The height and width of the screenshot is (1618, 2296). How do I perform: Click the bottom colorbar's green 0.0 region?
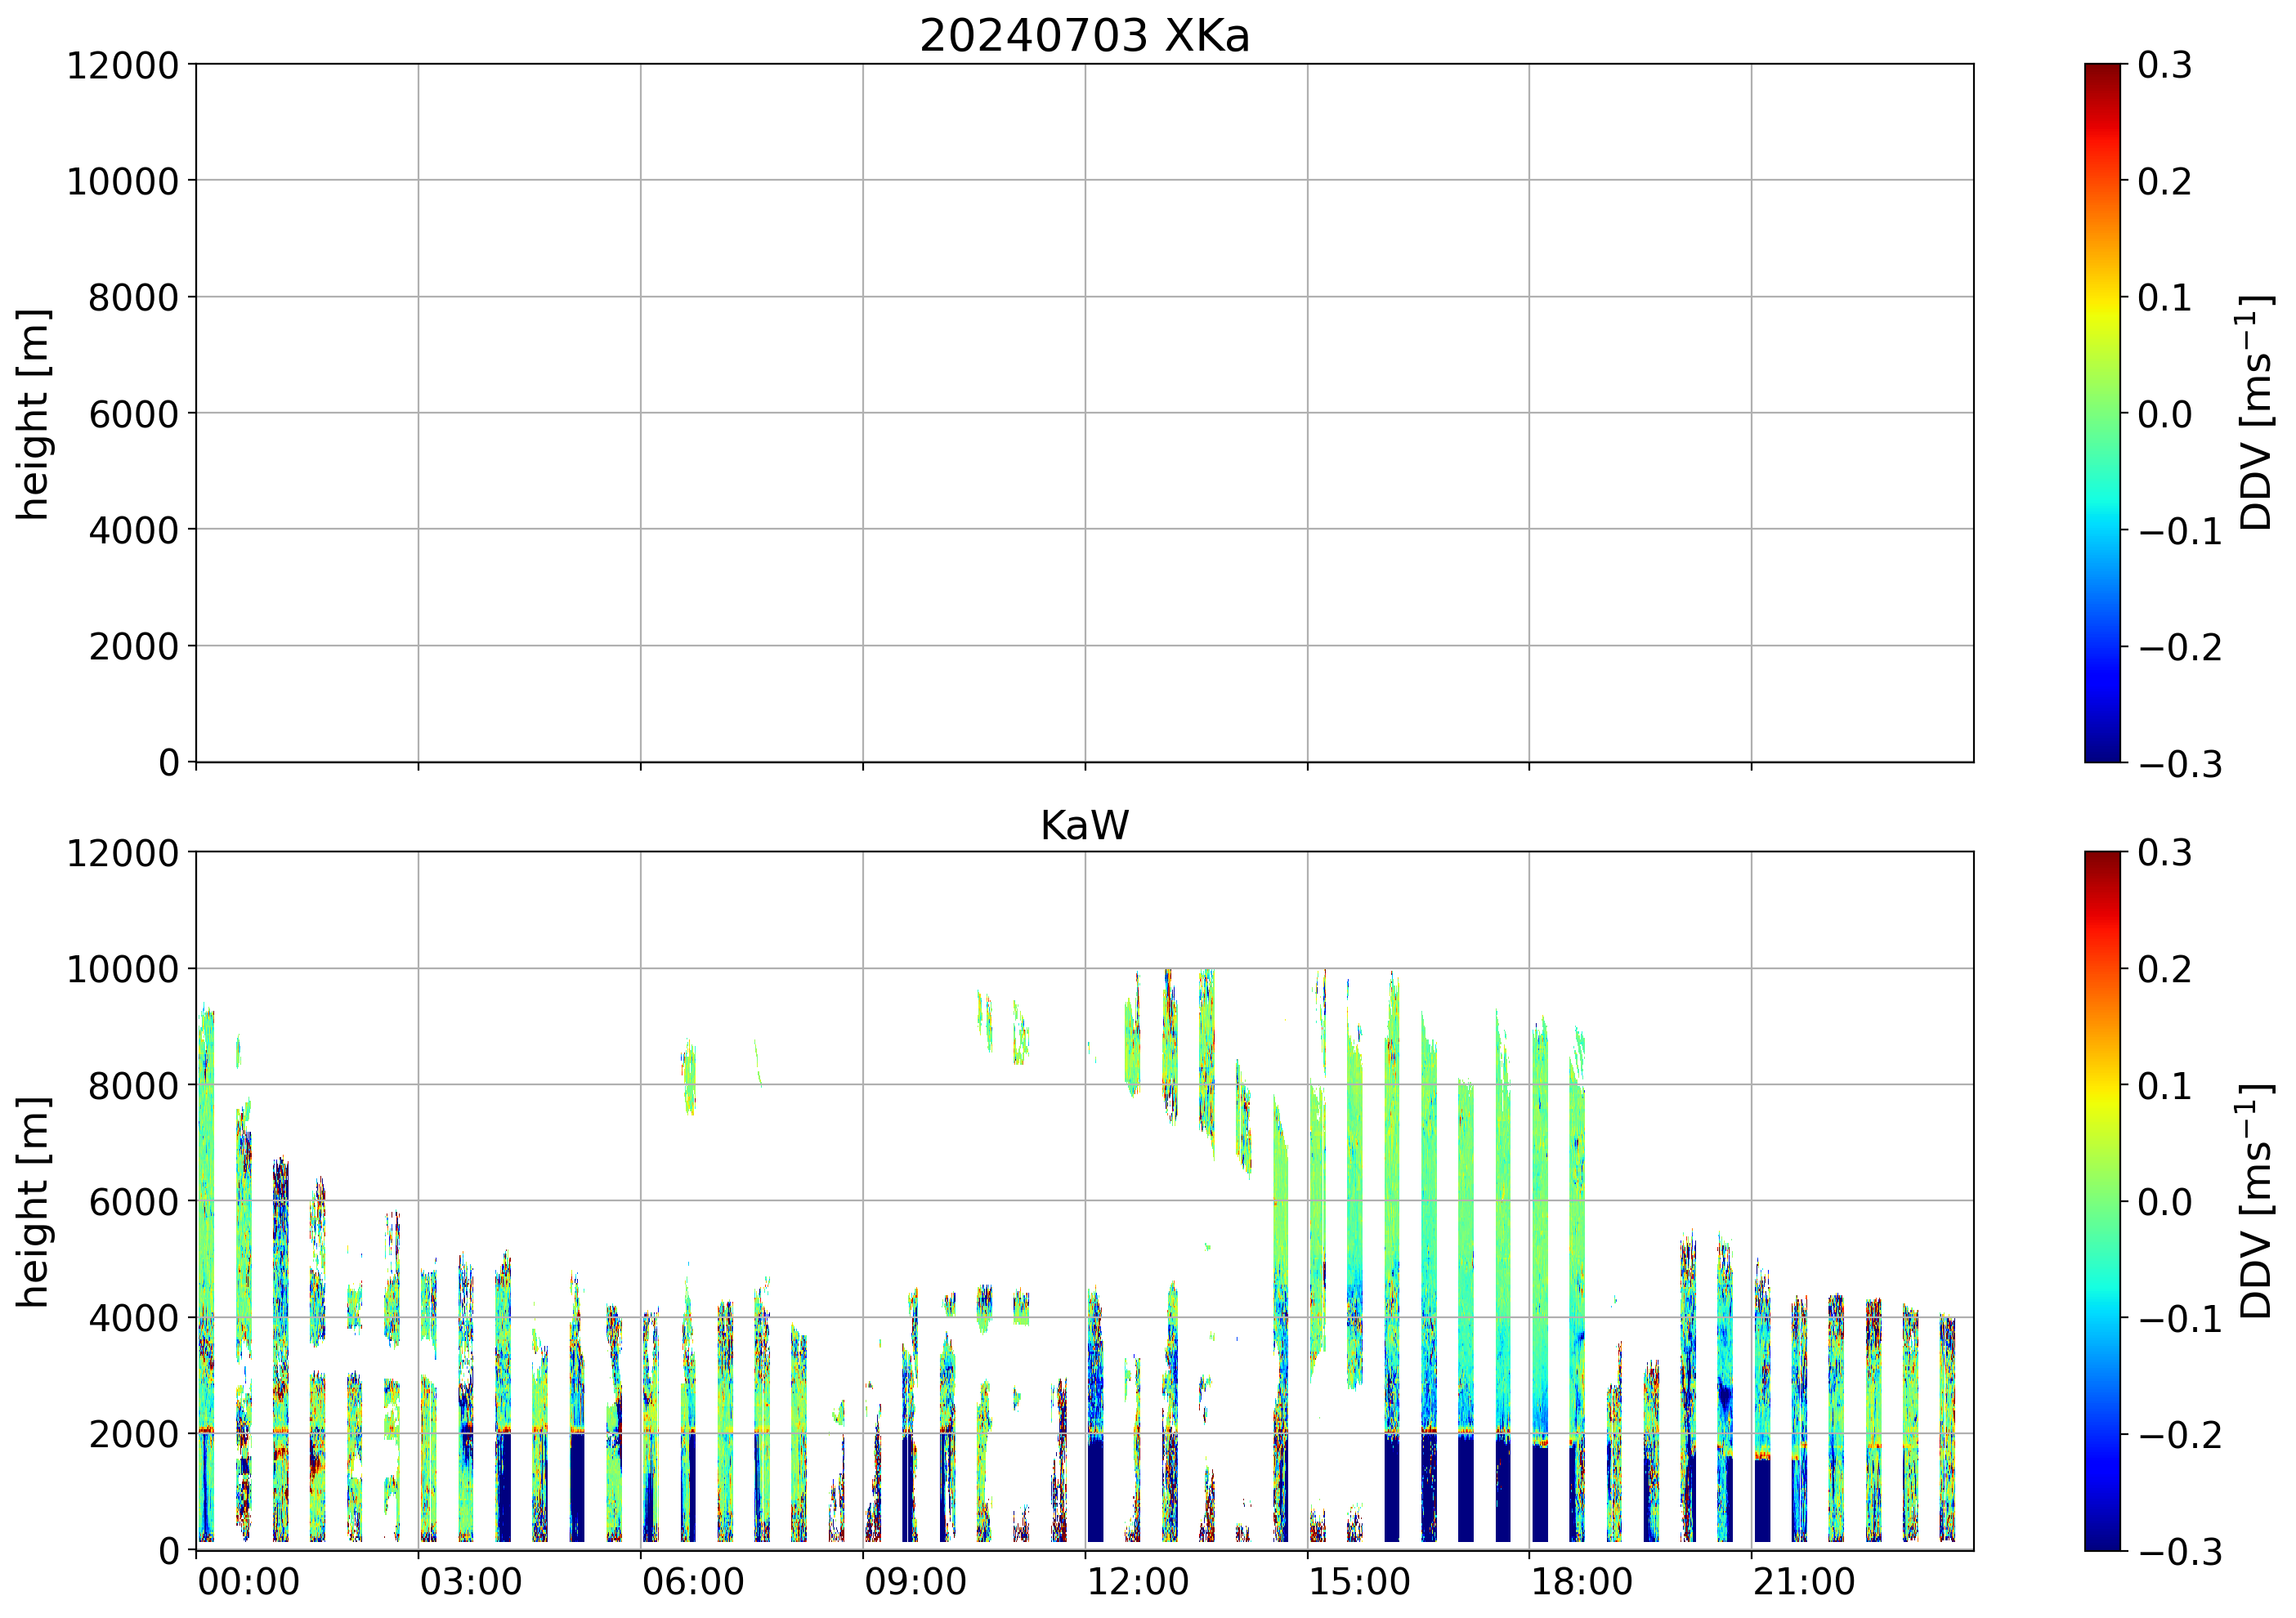click(2102, 1201)
